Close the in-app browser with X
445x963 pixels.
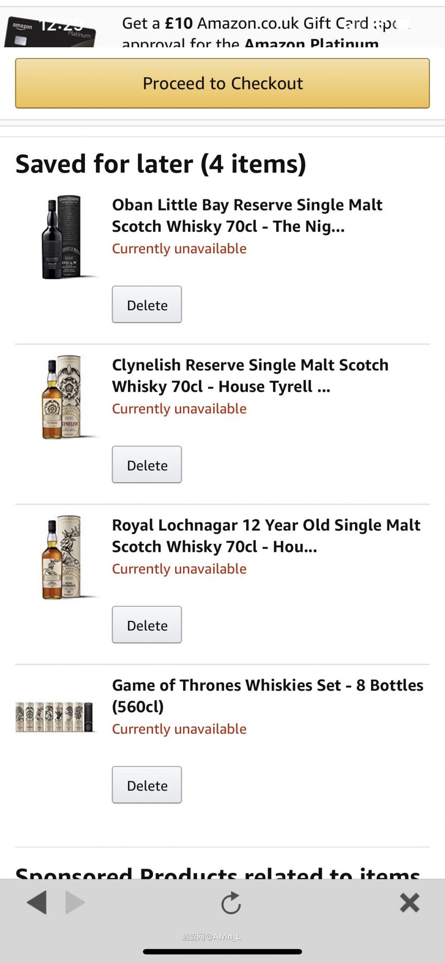pos(409,903)
